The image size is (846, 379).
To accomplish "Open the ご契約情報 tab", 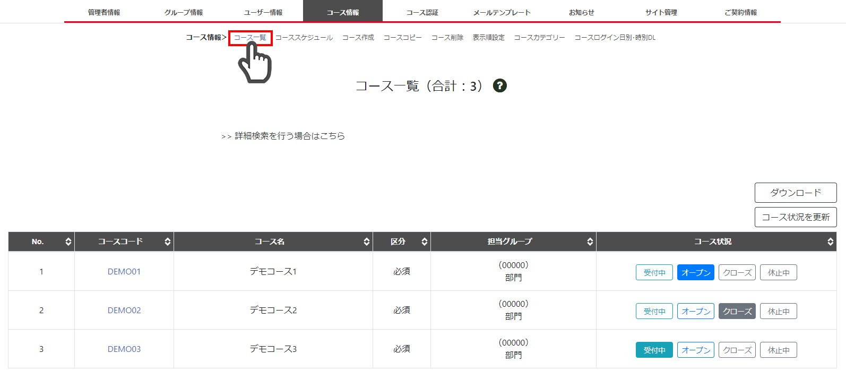I will [x=741, y=12].
